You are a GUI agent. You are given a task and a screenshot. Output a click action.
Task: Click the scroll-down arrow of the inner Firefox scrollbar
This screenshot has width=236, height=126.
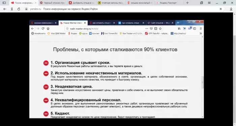[x=203, y=117]
